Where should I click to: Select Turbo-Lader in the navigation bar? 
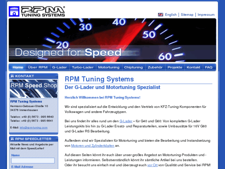pos(83,67)
